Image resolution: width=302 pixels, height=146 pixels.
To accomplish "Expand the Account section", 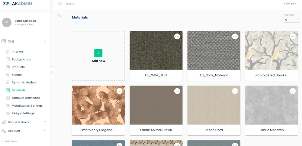I will pyautogui.click(x=45, y=131).
